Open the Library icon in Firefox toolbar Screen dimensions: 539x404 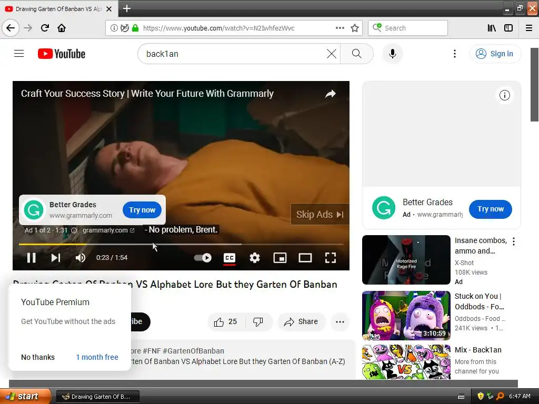492,28
